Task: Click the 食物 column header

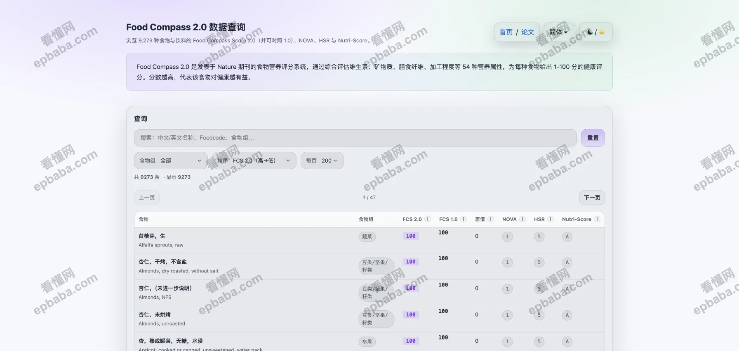Action: pos(144,219)
